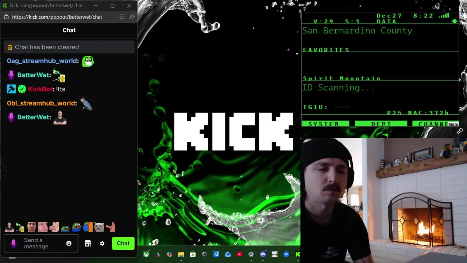Image resolution: width=467 pixels, height=263 pixels.
Task: Open Microsoft Store from taskbar
Action: pos(193,254)
